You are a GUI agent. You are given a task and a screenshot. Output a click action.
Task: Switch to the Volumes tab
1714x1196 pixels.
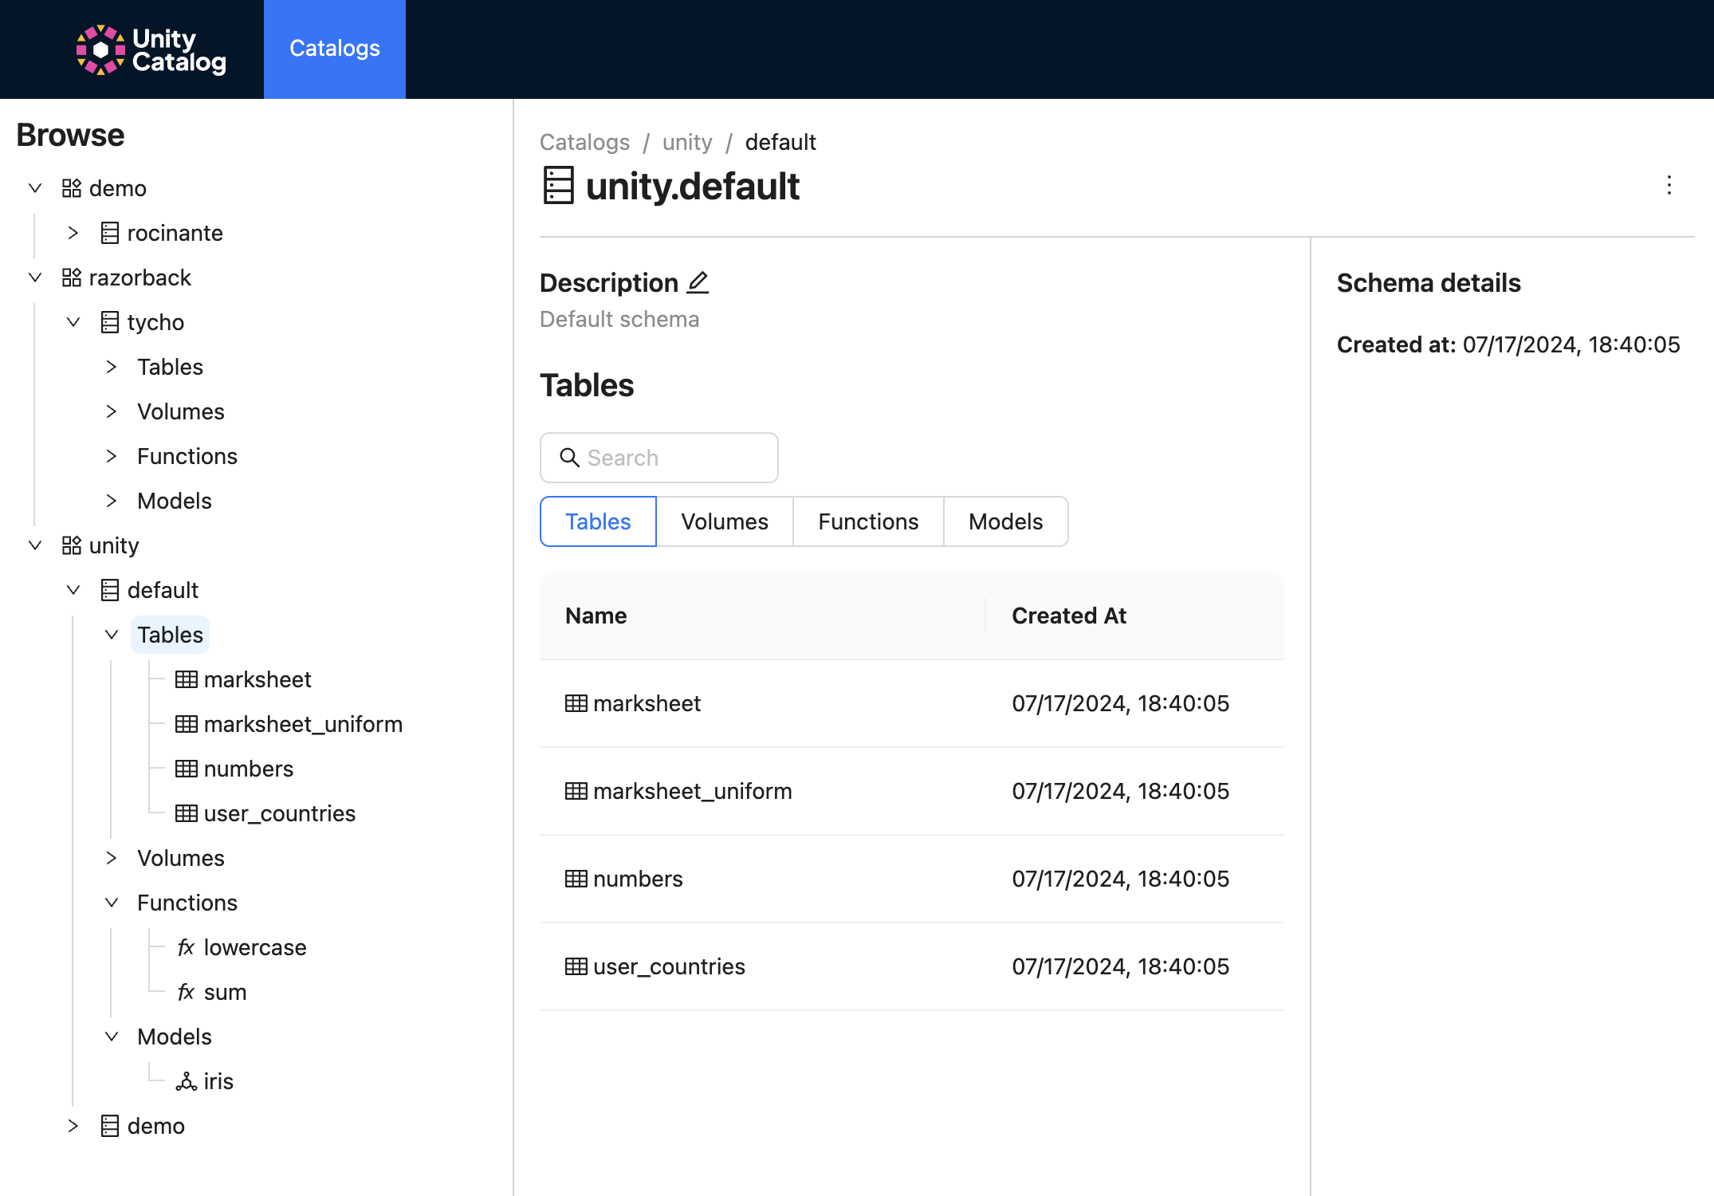tap(725, 521)
